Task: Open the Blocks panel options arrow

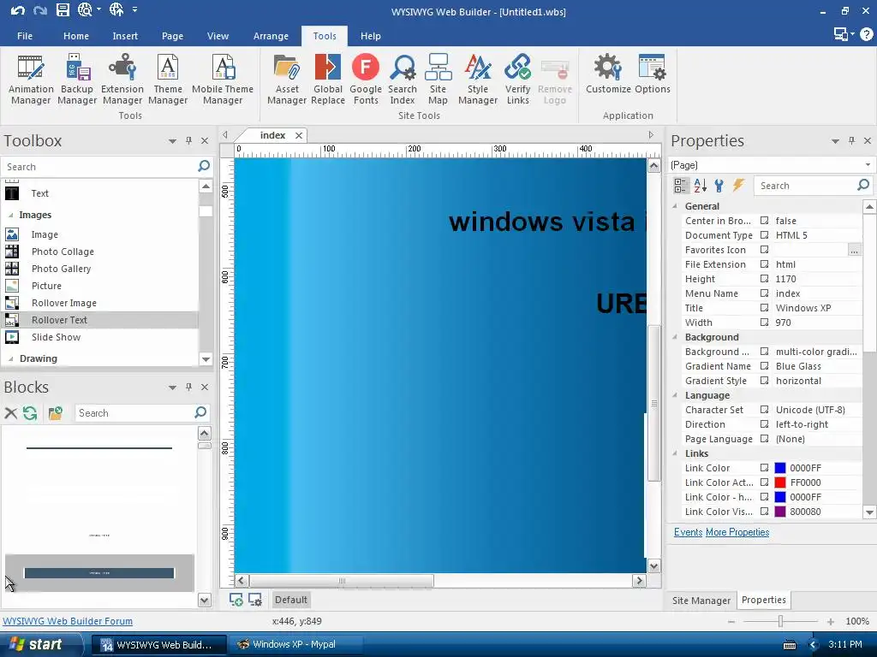Action: [172, 388]
